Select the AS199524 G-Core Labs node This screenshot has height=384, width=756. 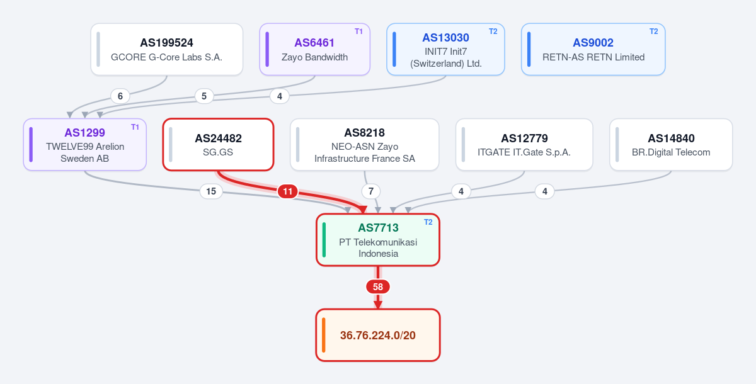pos(167,50)
